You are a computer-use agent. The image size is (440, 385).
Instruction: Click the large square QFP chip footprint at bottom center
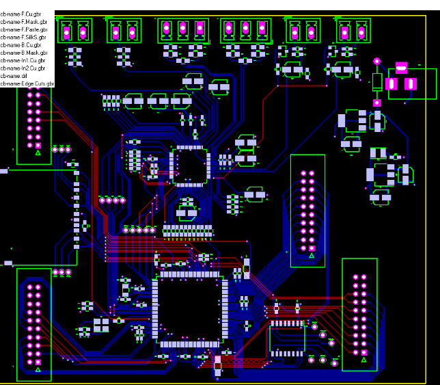(x=189, y=310)
